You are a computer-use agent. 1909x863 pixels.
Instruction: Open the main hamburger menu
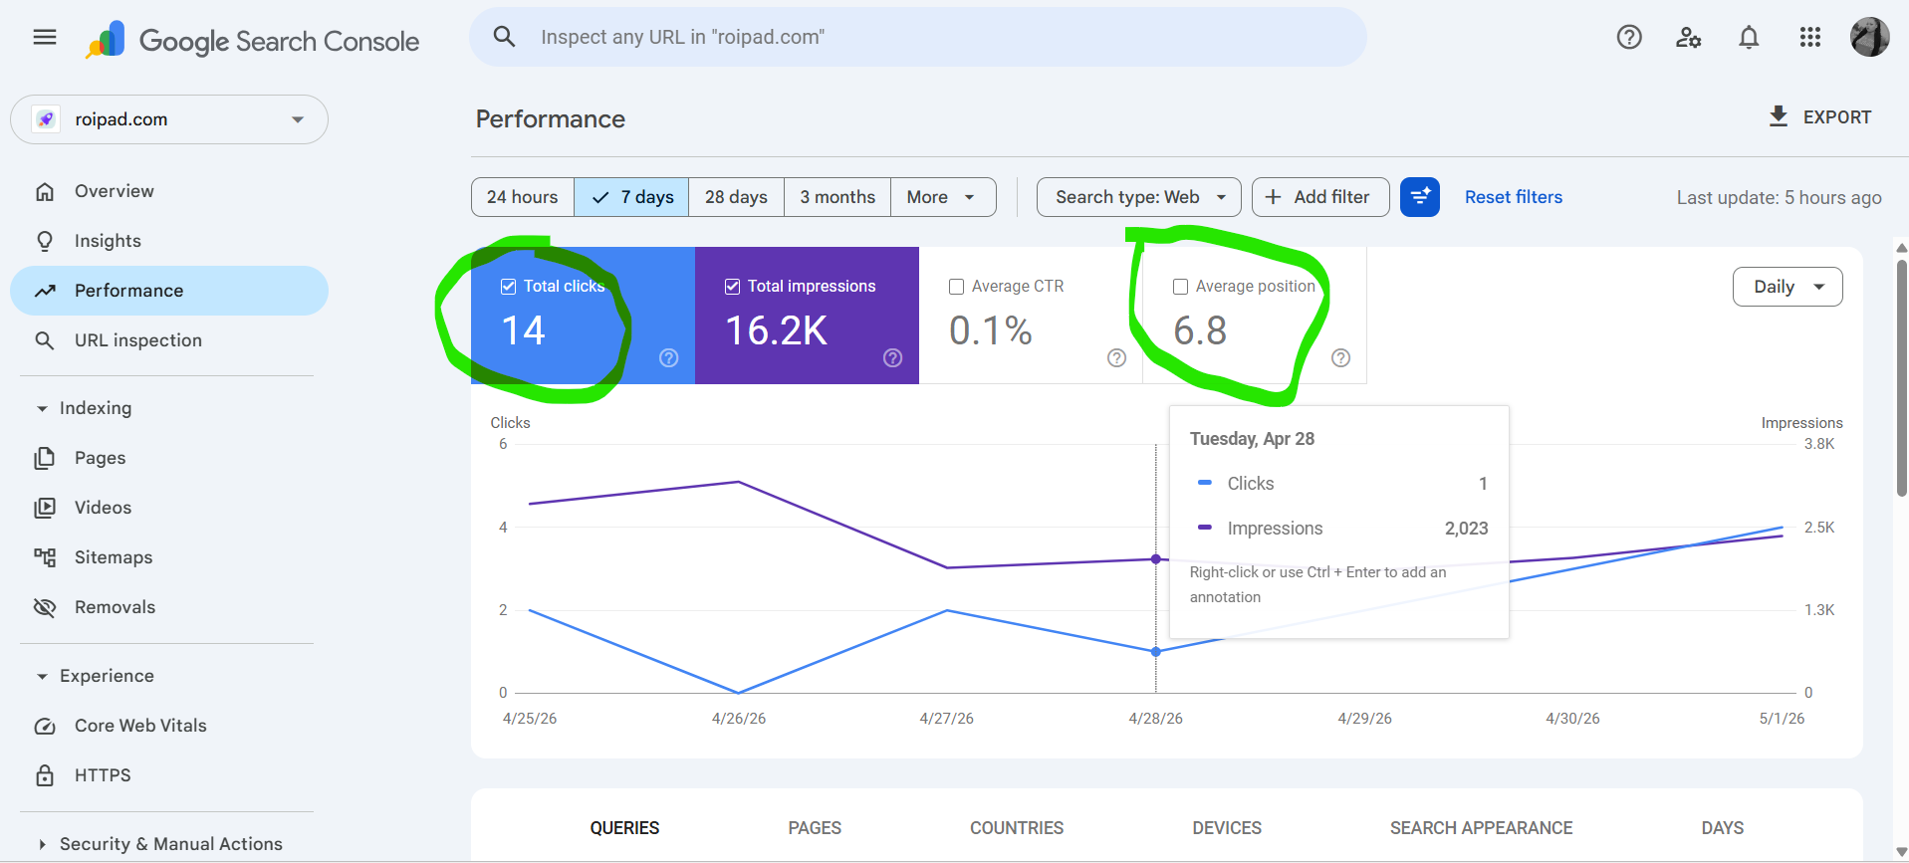pos(45,38)
